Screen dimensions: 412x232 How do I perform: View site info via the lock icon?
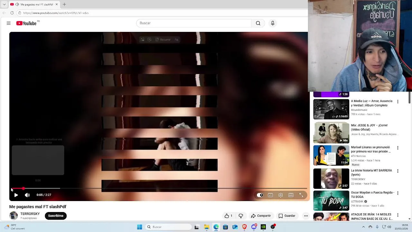coord(20,13)
